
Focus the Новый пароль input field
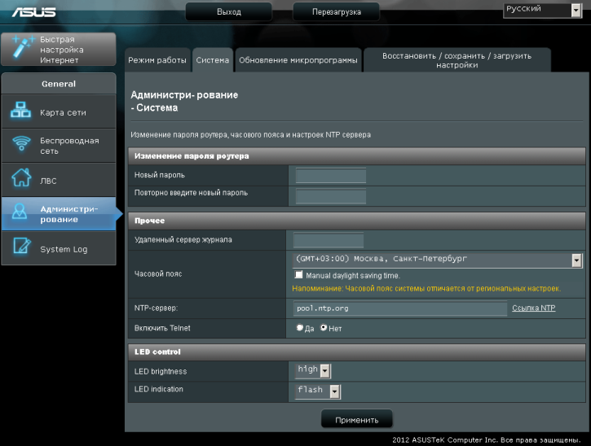pyautogui.click(x=330, y=175)
